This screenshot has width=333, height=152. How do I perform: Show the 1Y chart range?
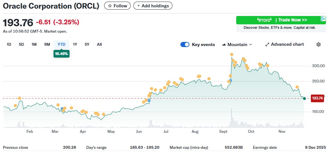[75, 44]
